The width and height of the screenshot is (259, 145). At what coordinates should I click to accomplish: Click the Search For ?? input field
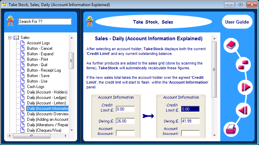coord(45,21)
